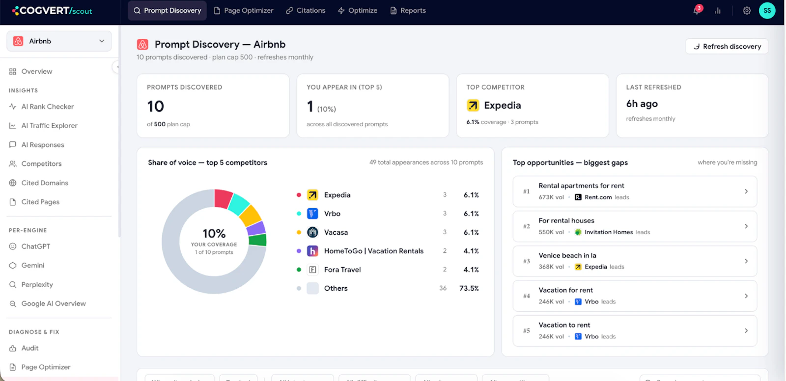Expand the Rental apartments for rent opportunity

[635, 191]
